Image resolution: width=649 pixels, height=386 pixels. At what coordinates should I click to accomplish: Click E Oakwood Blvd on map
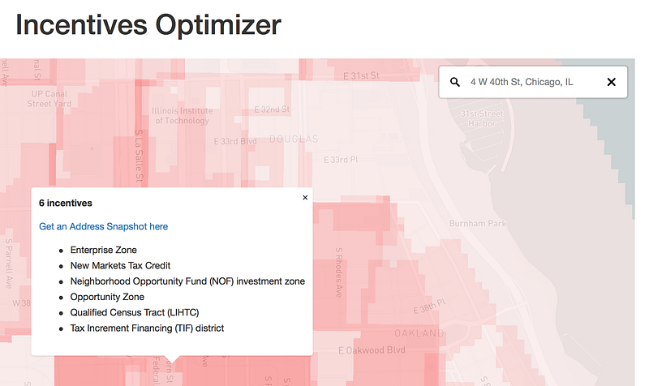click(x=372, y=350)
